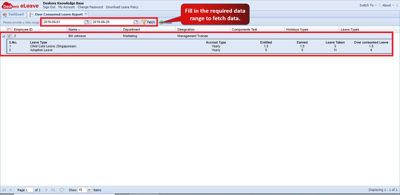
Task: Click the Holidays Types column header
Action: click(312, 29)
